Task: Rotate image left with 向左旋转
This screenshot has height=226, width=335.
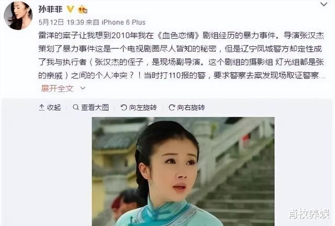Action: click(x=143, y=107)
